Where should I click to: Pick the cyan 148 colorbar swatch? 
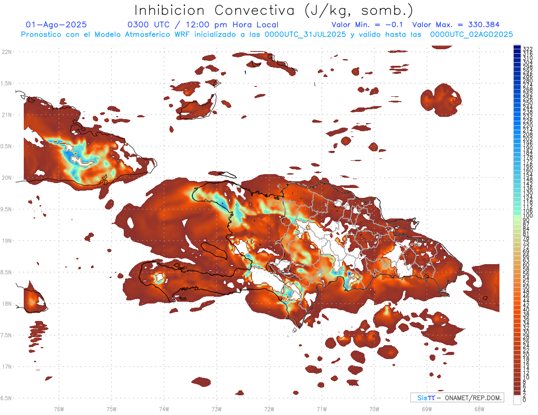pos(517,179)
